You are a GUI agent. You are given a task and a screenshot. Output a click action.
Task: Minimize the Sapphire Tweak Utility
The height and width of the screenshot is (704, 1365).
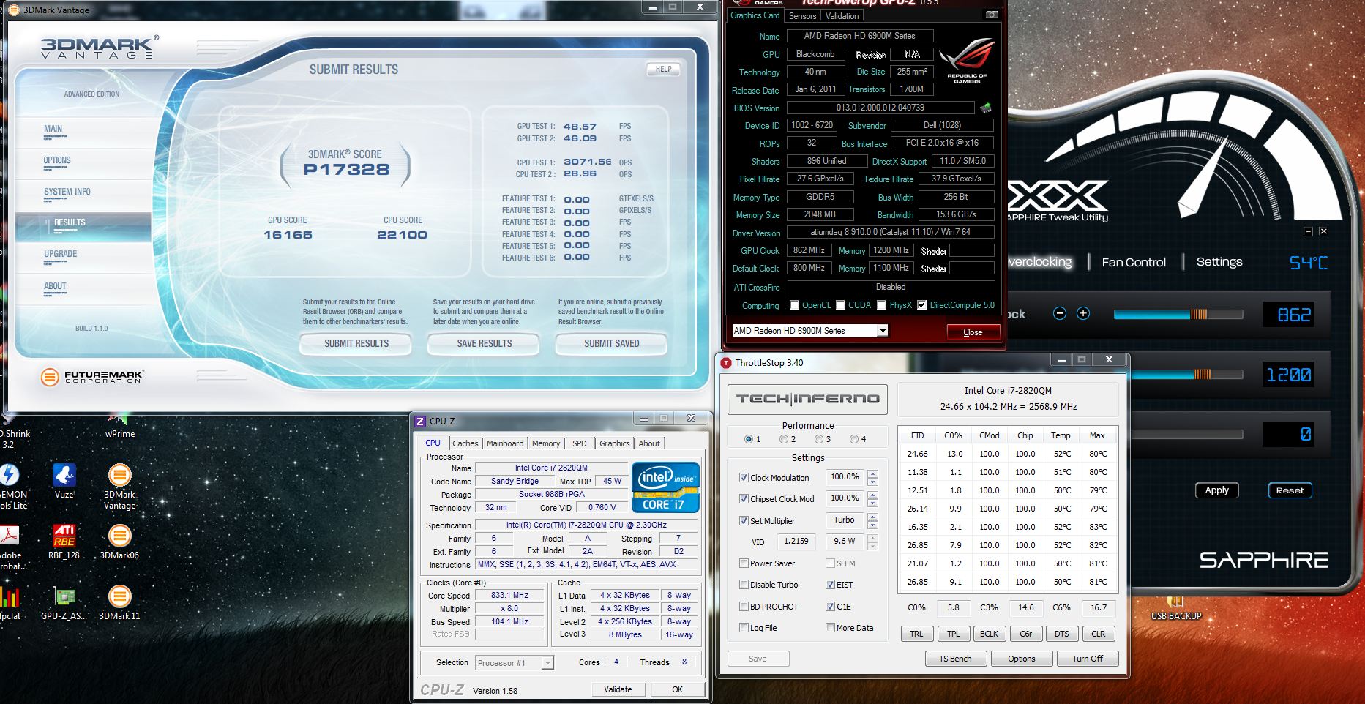pos(1308,231)
